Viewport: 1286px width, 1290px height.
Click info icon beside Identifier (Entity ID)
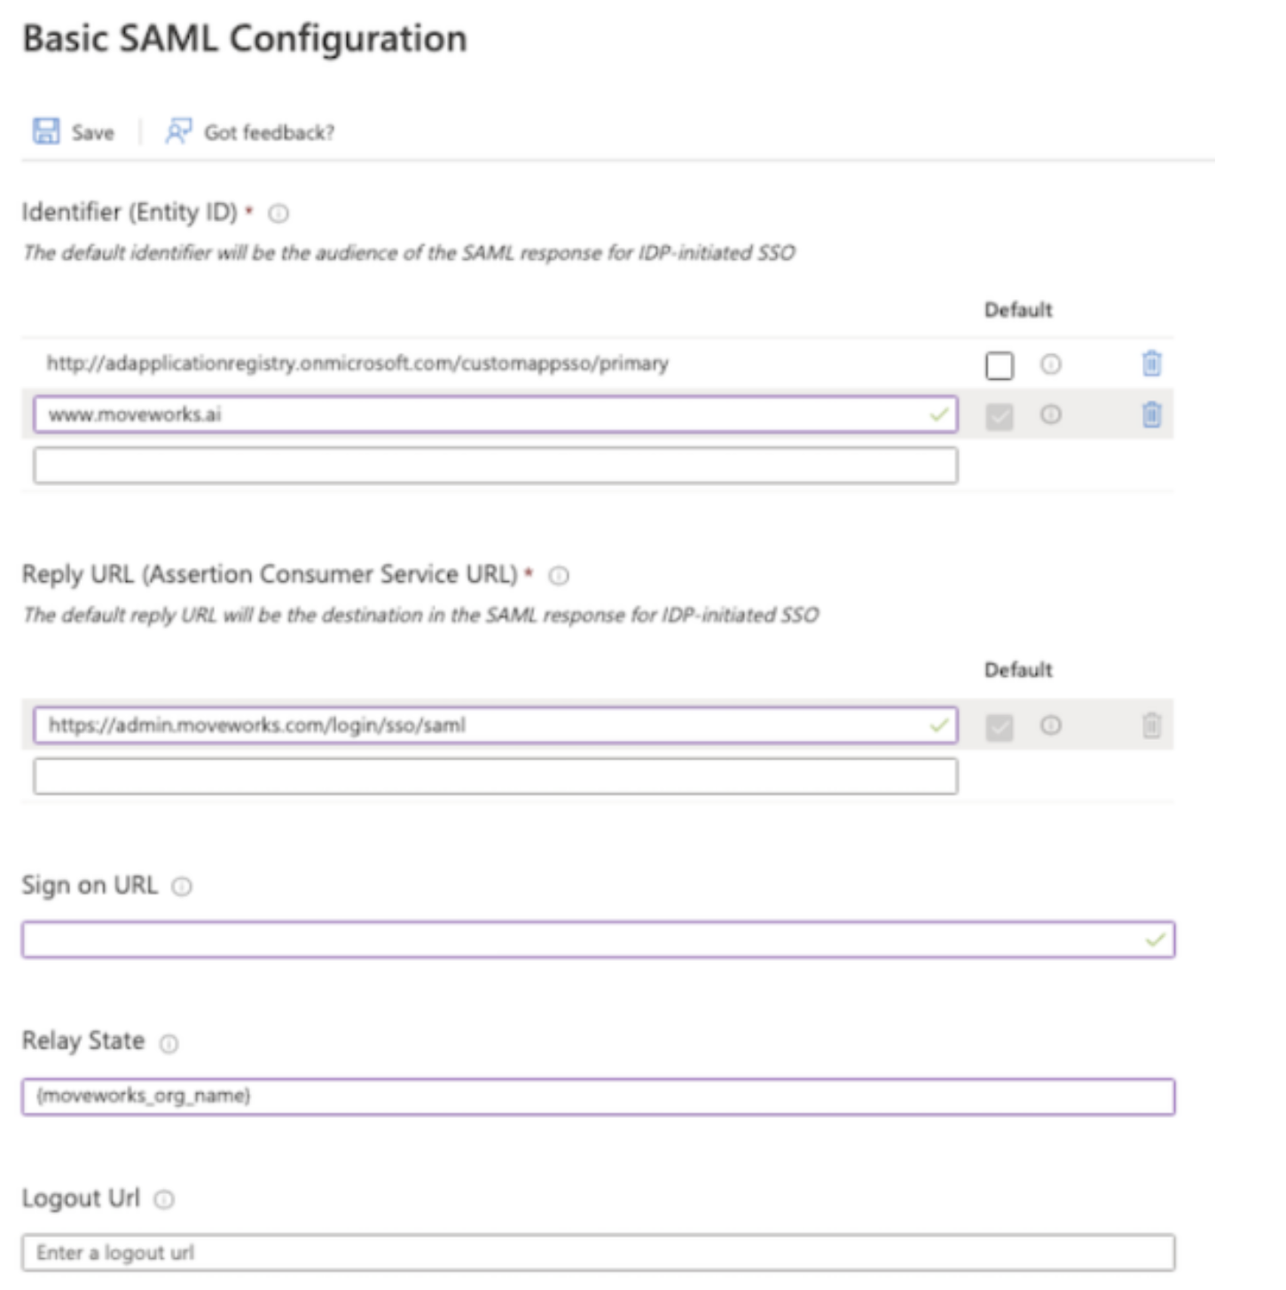(x=278, y=213)
